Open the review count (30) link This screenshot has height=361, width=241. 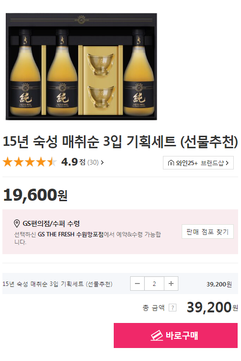(93, 162)
